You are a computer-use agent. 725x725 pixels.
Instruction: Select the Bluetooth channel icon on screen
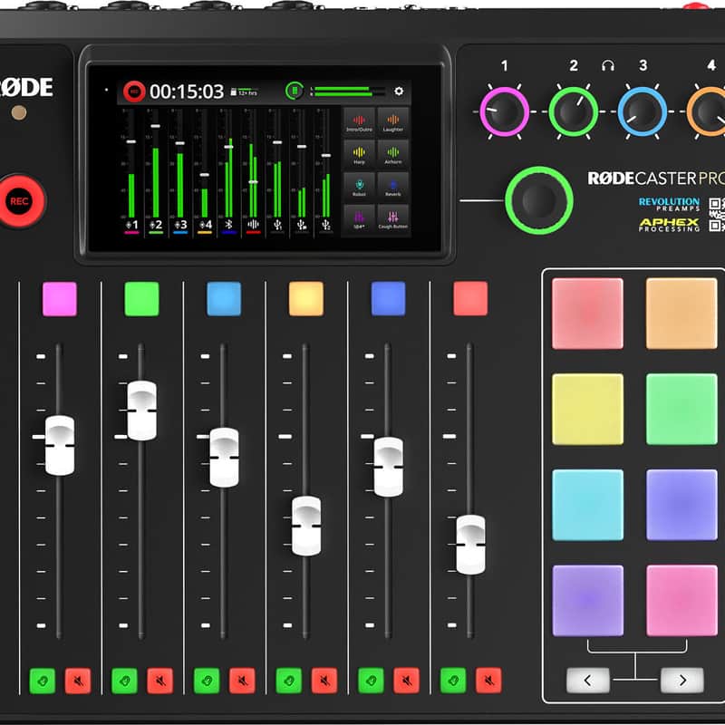pyautogui.click(x=229, y=225)
